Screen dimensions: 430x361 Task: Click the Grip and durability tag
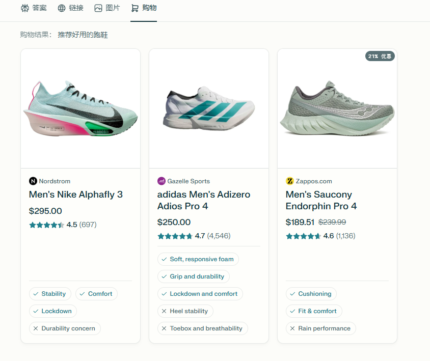[193, 276]
